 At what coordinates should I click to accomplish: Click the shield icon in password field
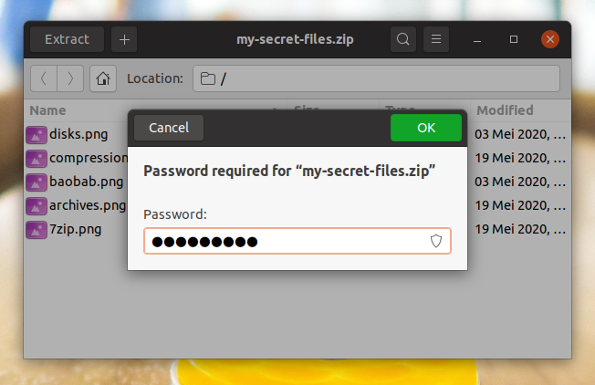coord(436,241)
